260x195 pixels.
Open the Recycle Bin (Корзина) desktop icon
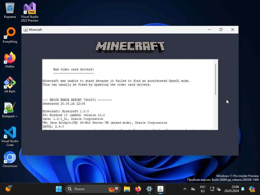(x=10, y=10)
